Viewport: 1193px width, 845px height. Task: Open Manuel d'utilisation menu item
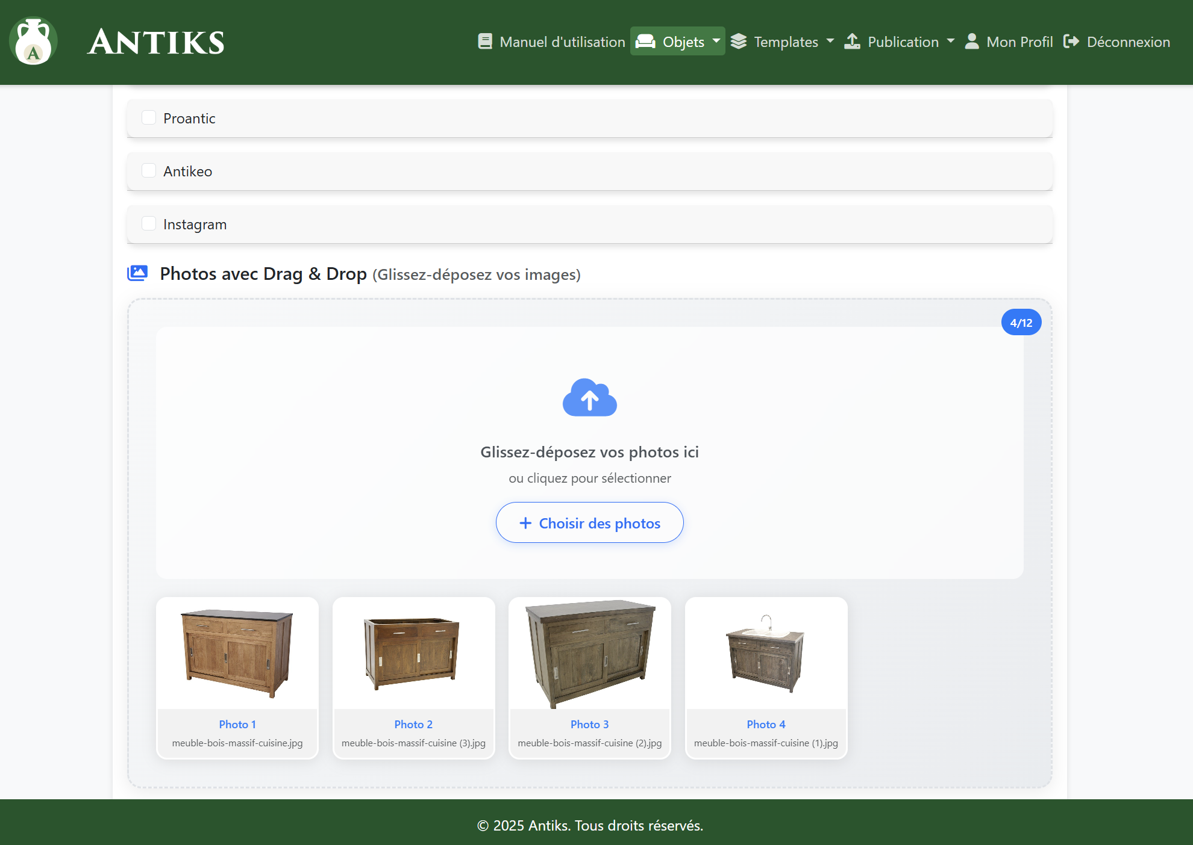[x=562, y=42]
